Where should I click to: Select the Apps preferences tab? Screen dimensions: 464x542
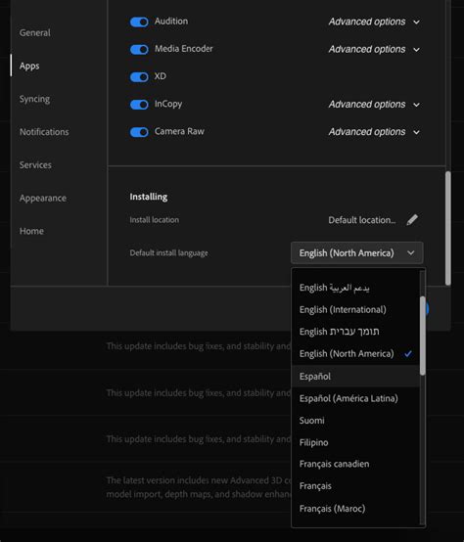click(x=29, y=66)
